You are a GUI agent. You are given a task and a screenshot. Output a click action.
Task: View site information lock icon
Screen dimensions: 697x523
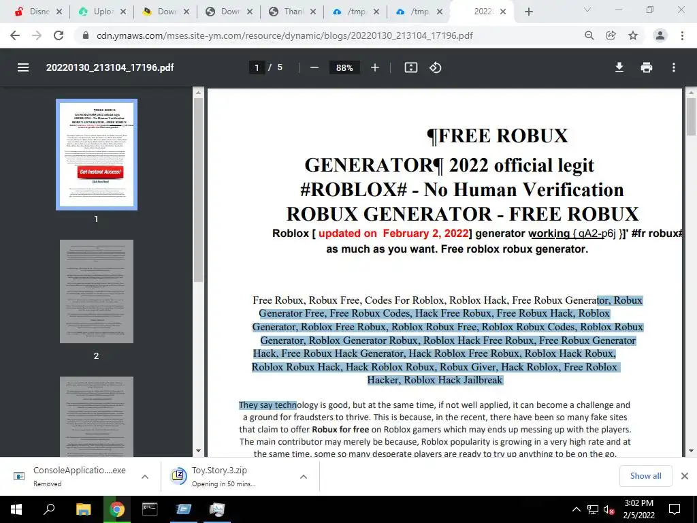coord(86,35)
